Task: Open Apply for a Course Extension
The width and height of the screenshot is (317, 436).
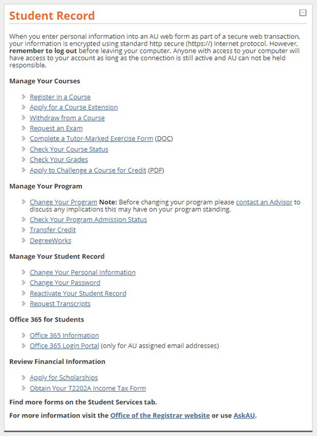Action: pyautogui.click(x=74, y=107)
